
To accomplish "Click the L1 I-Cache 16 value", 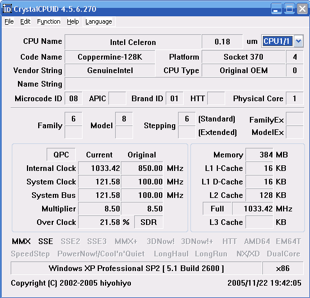I will coord(259,168).
